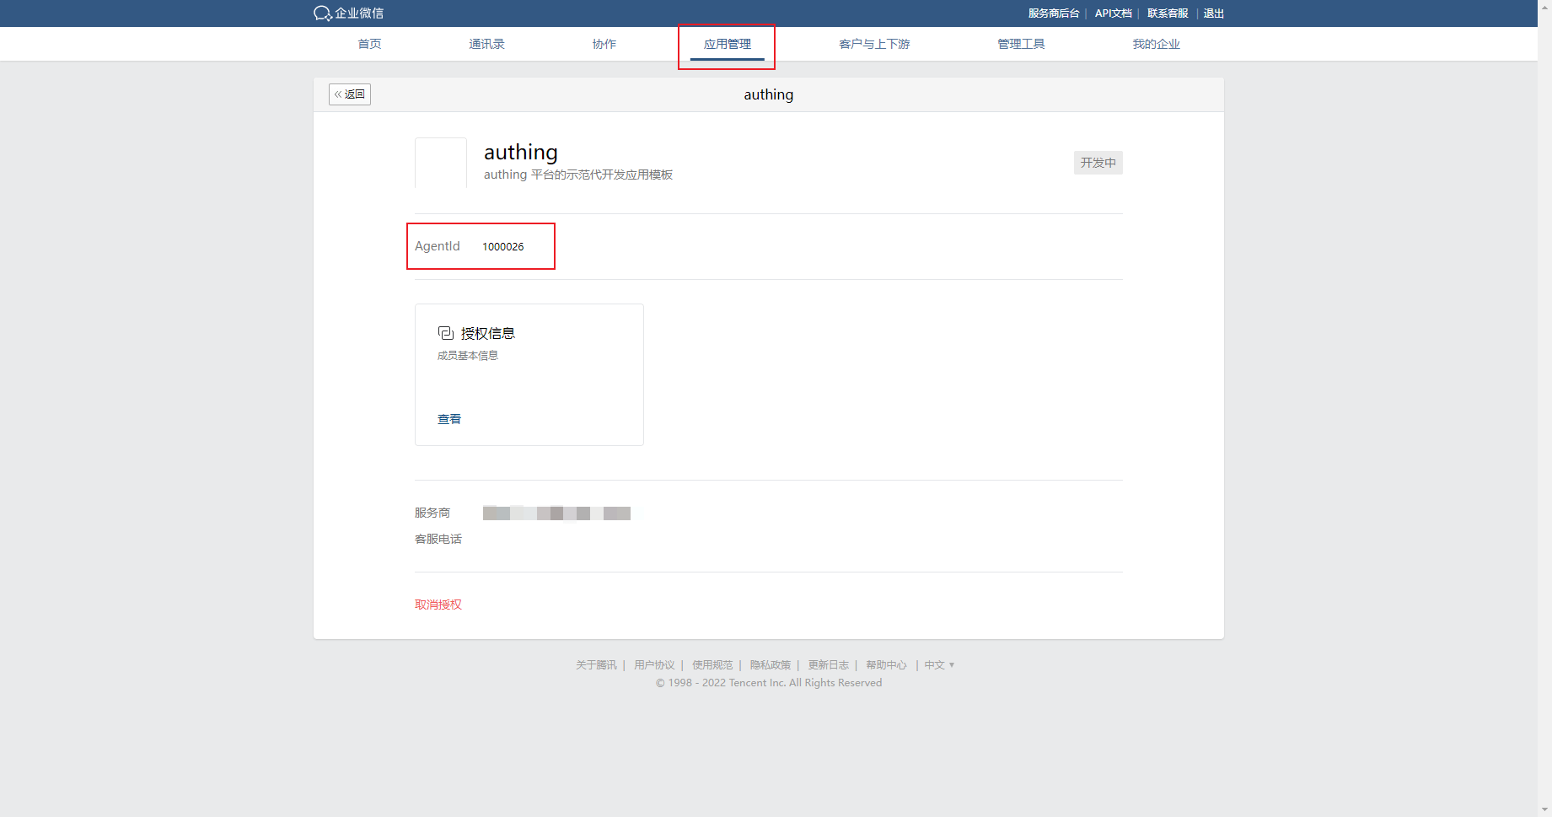Switch to the 通讯录 tab
1552x817 pixels.
tap(486, 44)
